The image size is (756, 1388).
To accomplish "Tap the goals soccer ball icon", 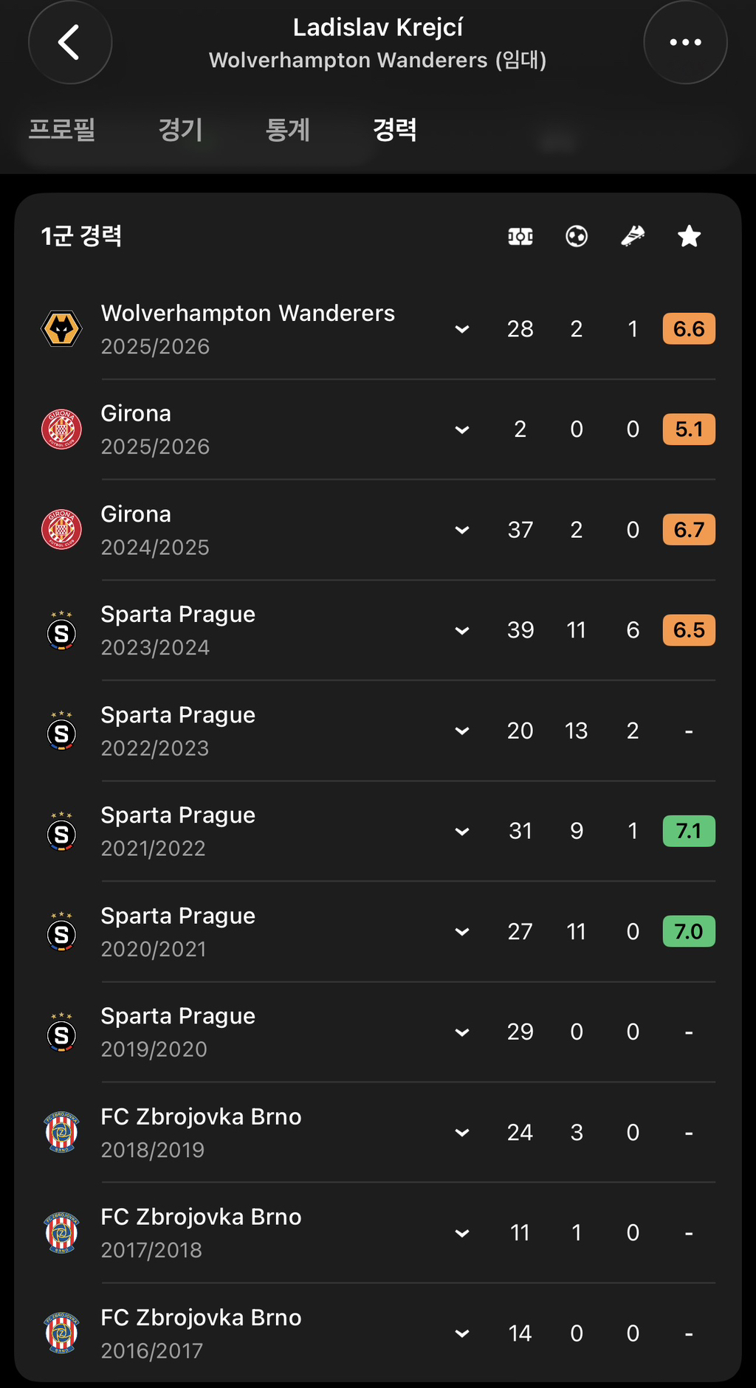I will [577, 237].
